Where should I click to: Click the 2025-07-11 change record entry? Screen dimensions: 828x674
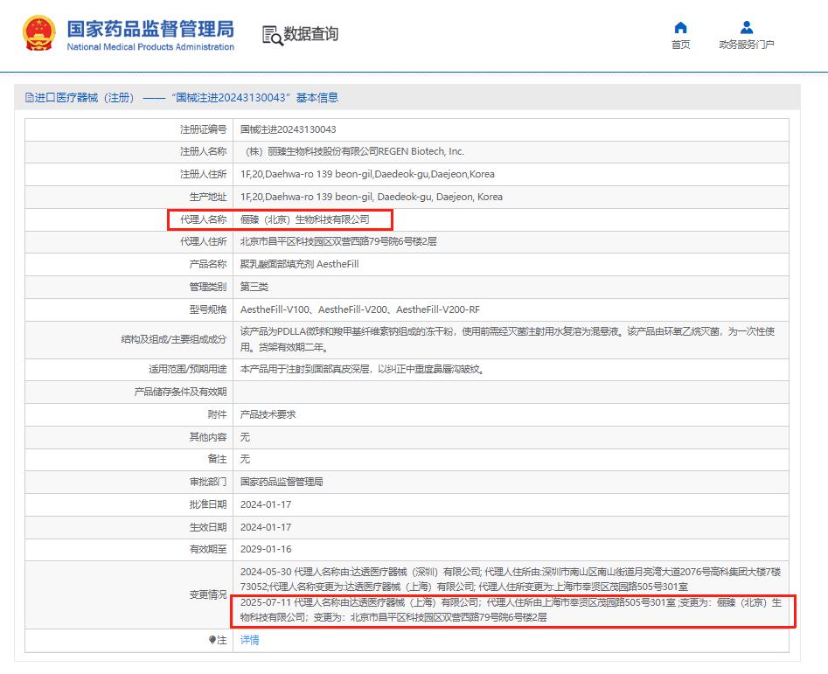(511, 610)
